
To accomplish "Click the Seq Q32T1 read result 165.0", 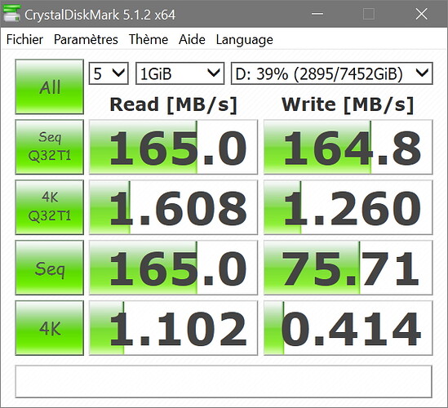I will [173, 147].
